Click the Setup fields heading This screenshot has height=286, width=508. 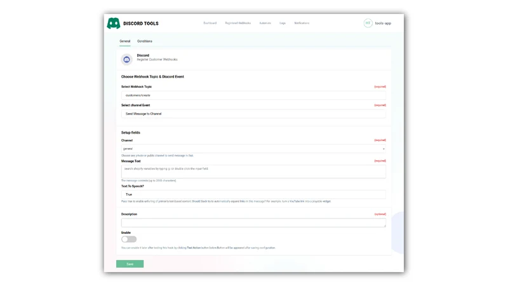click(x=131, y=133)
